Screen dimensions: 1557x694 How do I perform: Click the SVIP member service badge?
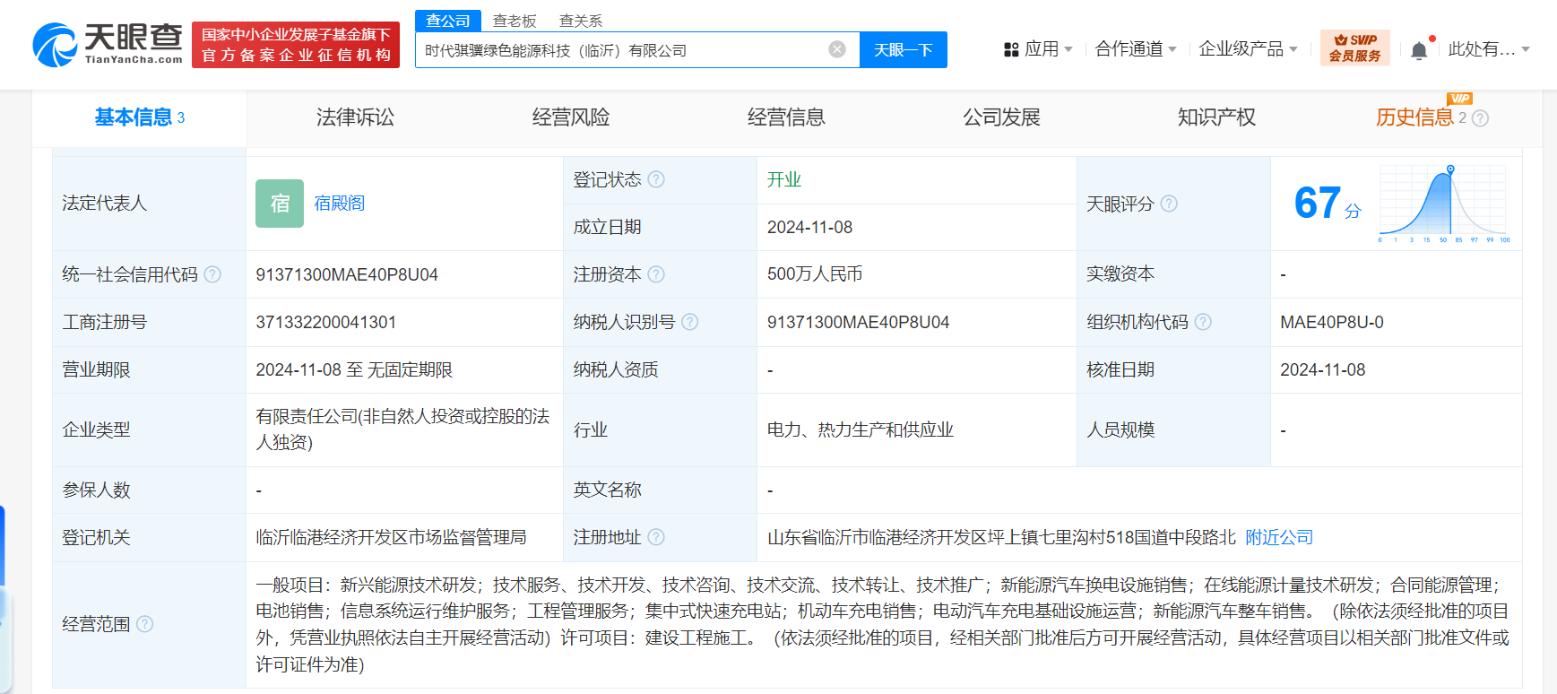coord(1354,48)
